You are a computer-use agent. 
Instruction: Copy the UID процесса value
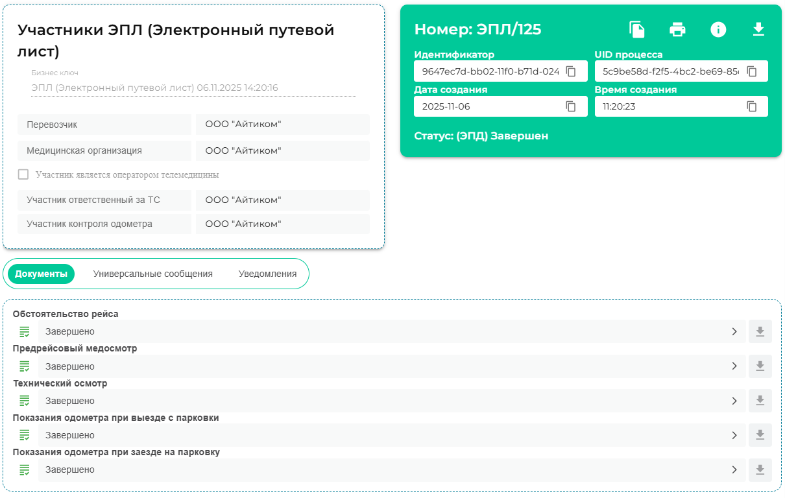click(752, 71)
